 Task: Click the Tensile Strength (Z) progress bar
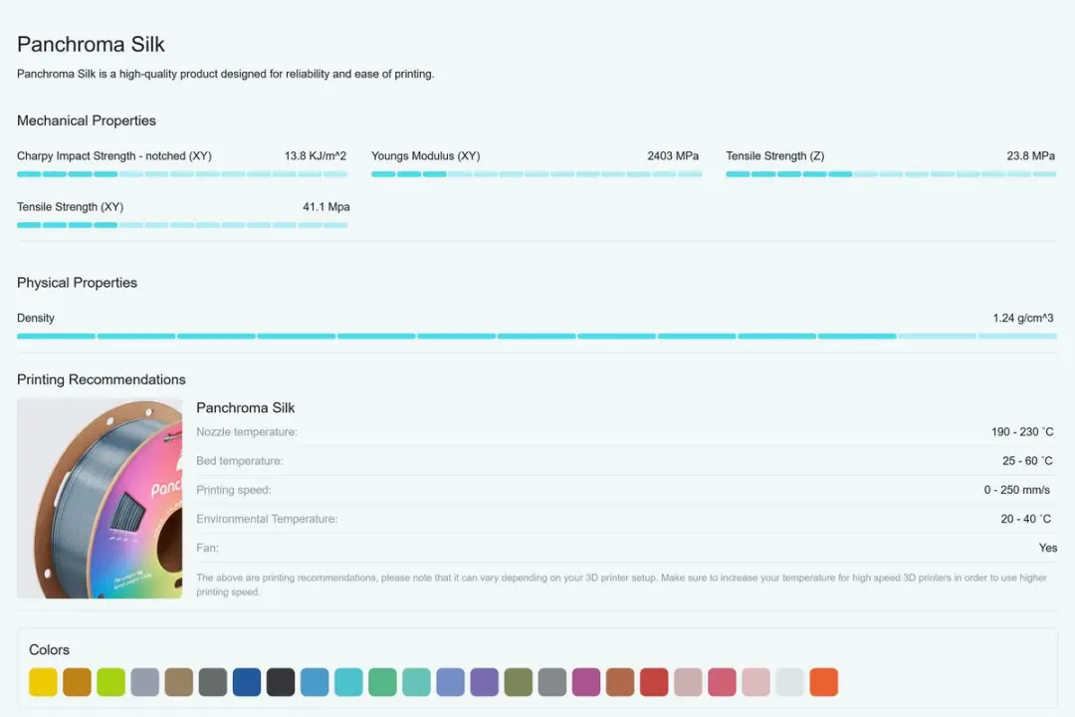tap(891, 174)
